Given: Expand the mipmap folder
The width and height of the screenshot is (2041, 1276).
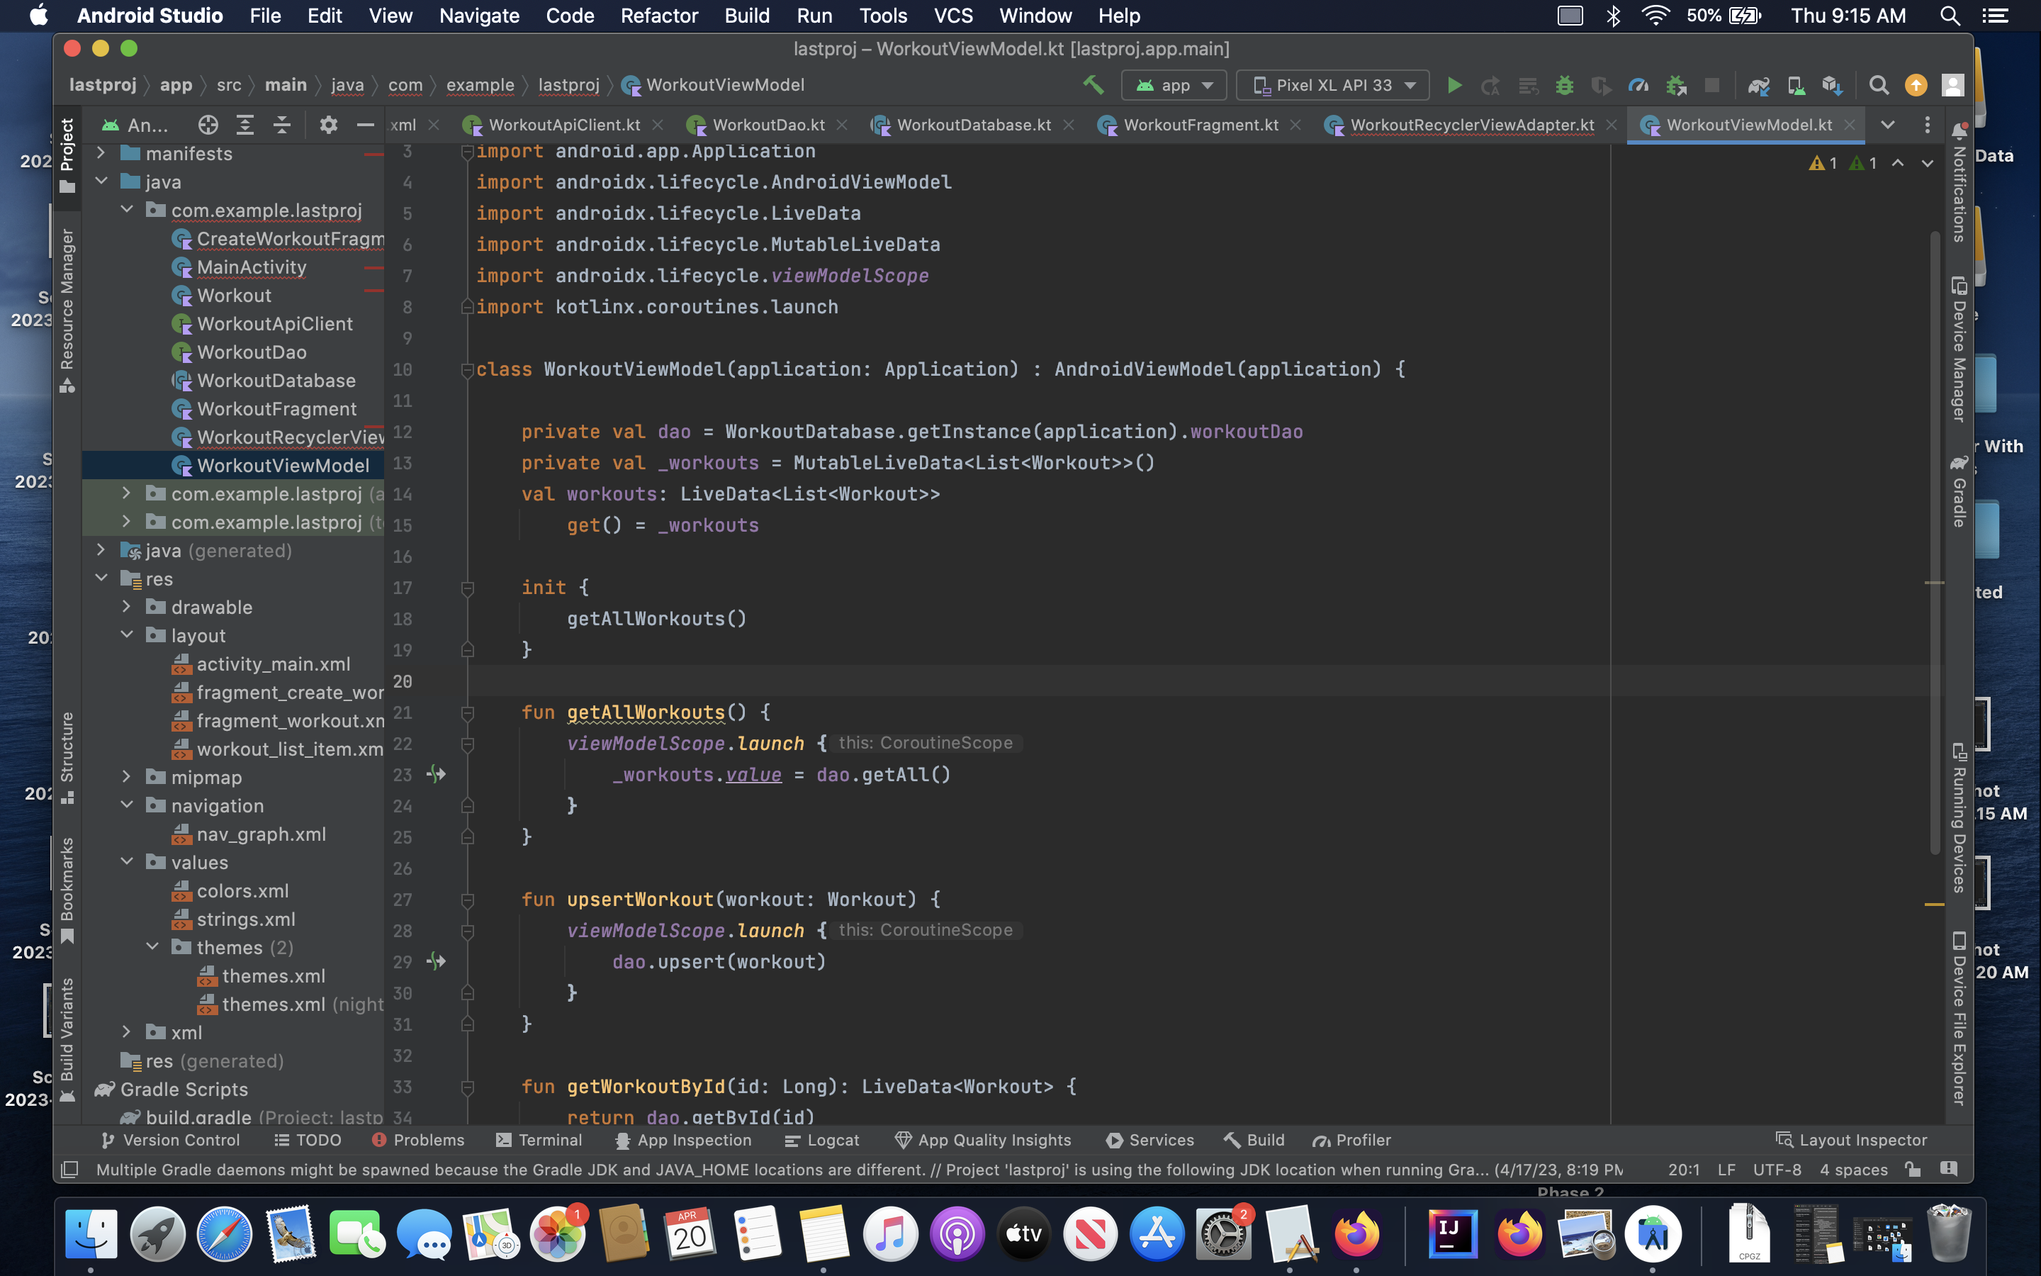Looking at the screenshot, I should click(127, 776).
